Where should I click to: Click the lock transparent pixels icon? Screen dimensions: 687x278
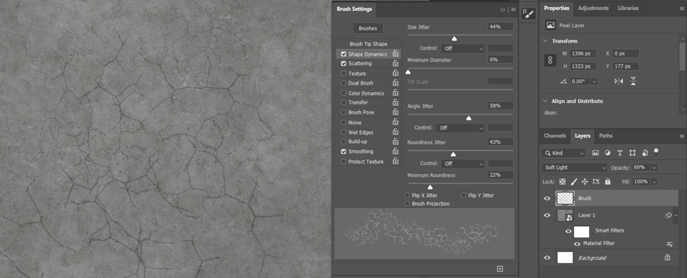[562, 181]
